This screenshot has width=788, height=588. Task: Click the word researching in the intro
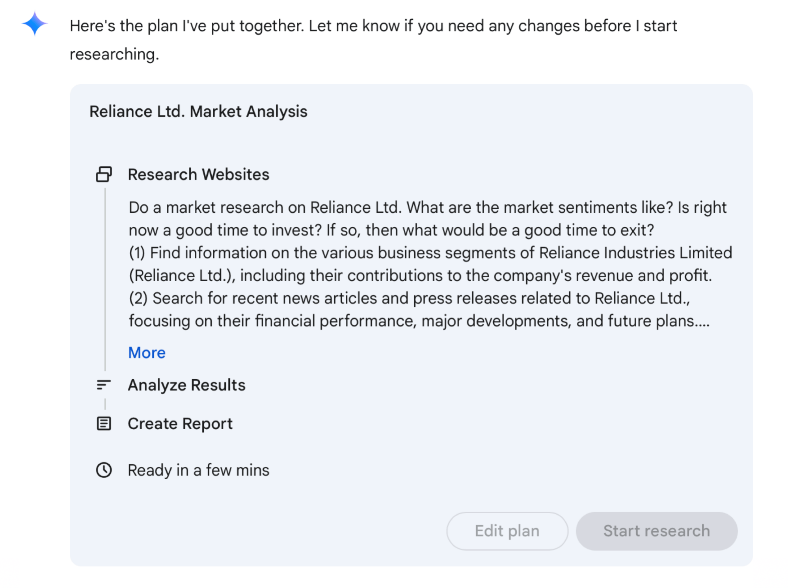pyautogui.click(x=114, y=54)
